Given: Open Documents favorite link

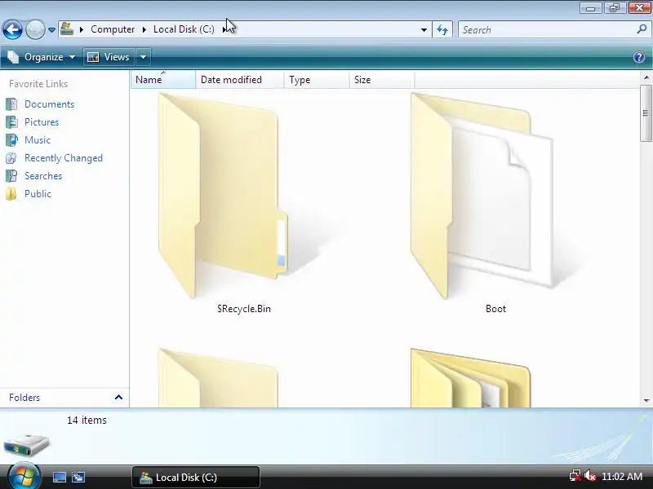Looking at the screenshot, I should pyautogui.click(x=49, y=104).
